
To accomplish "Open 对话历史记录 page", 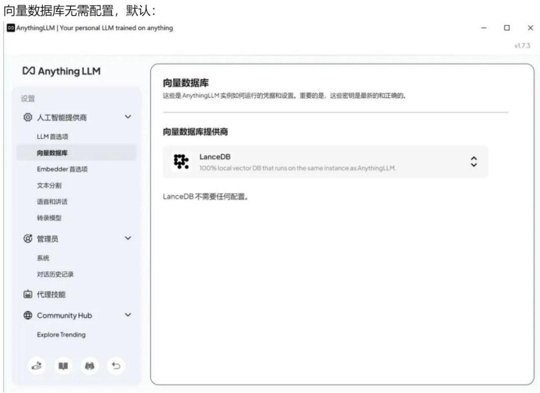I will [x=55, y=274].
